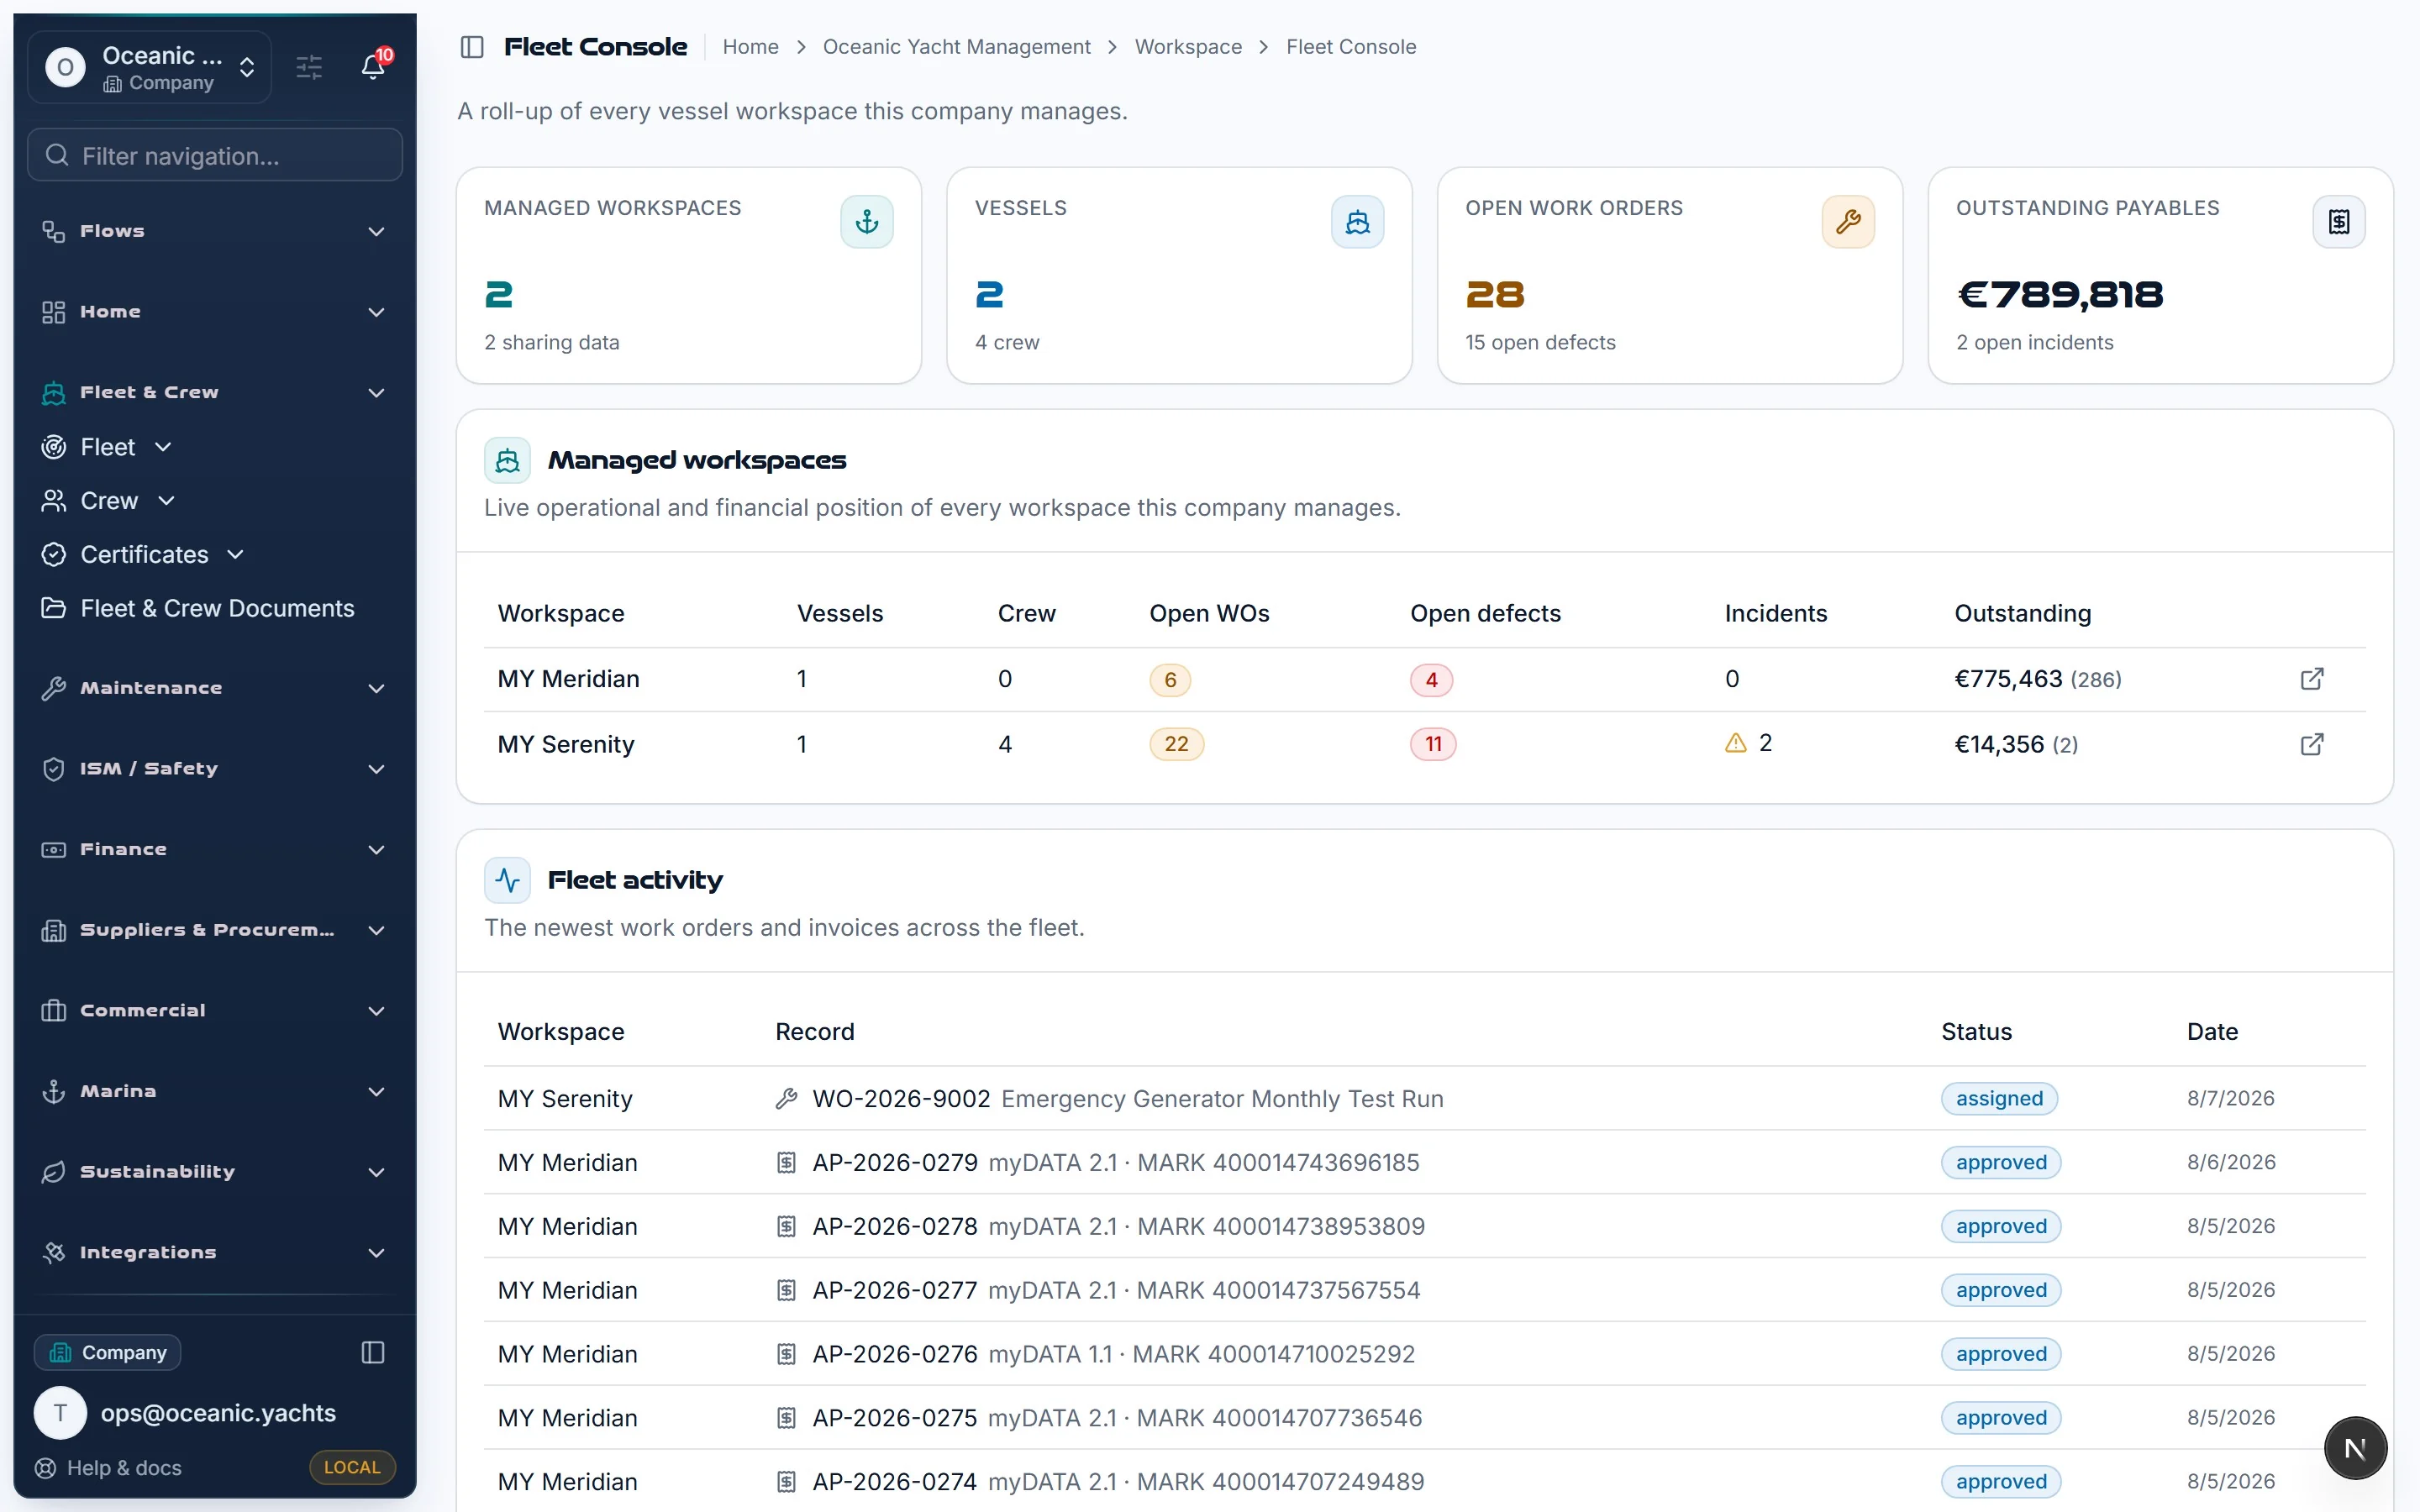Click the MY Serenity incidents warning icon
Viewport: 2420px width, 1512px height.
click(1736, 743)
